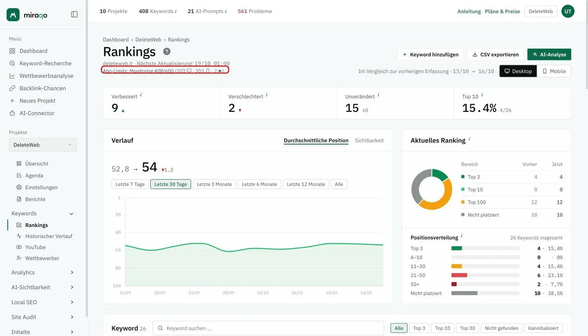Select the Letzte 3 Monate range
Image resolution: width=588 pixels, height=336 pixels.
coord(214,184)
